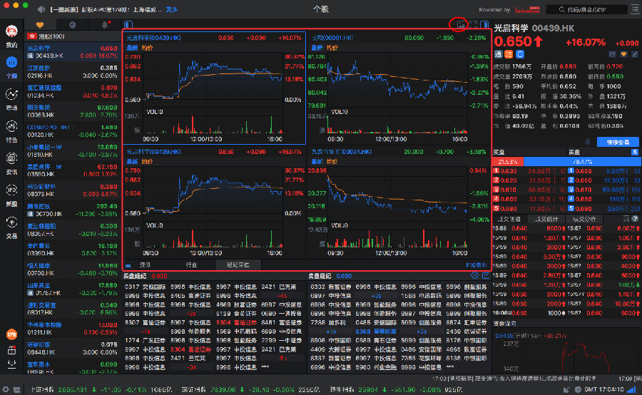
Task: Click 更多 link in the announcement bar
Action: (x=171, y=9)
